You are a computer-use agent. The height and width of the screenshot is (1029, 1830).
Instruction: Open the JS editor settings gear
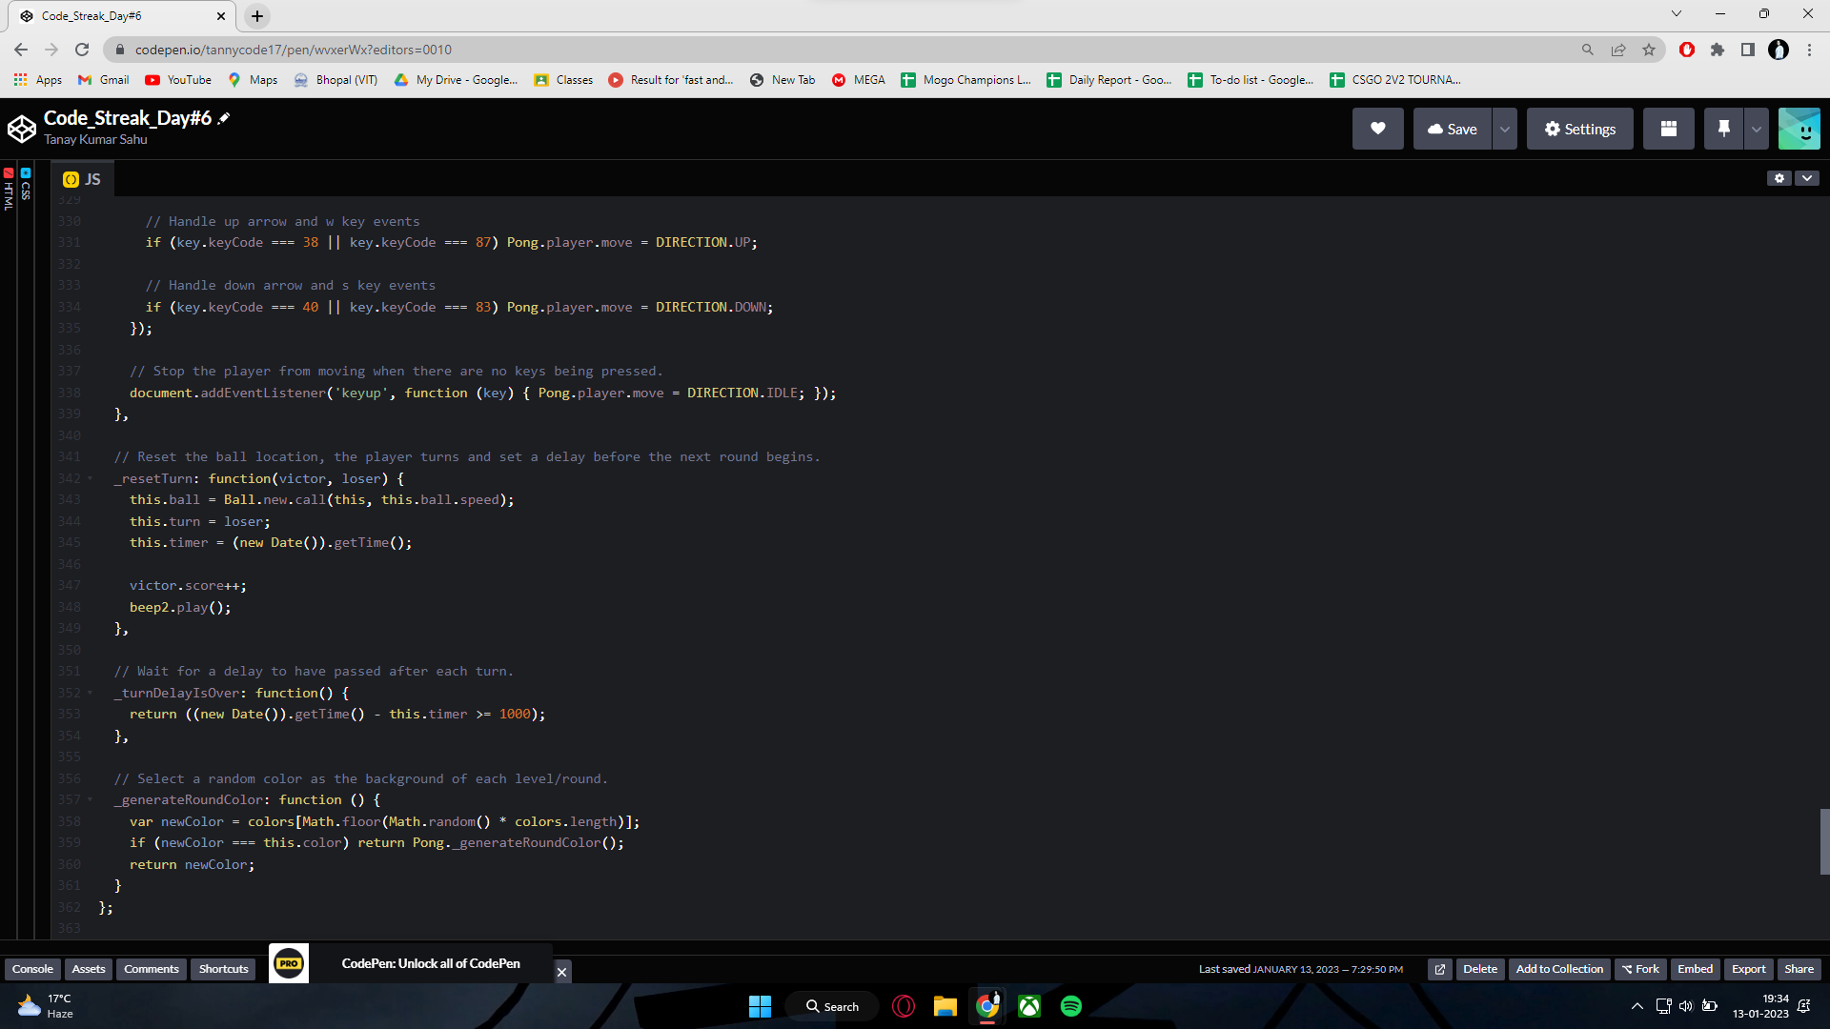pos(1780,178)
